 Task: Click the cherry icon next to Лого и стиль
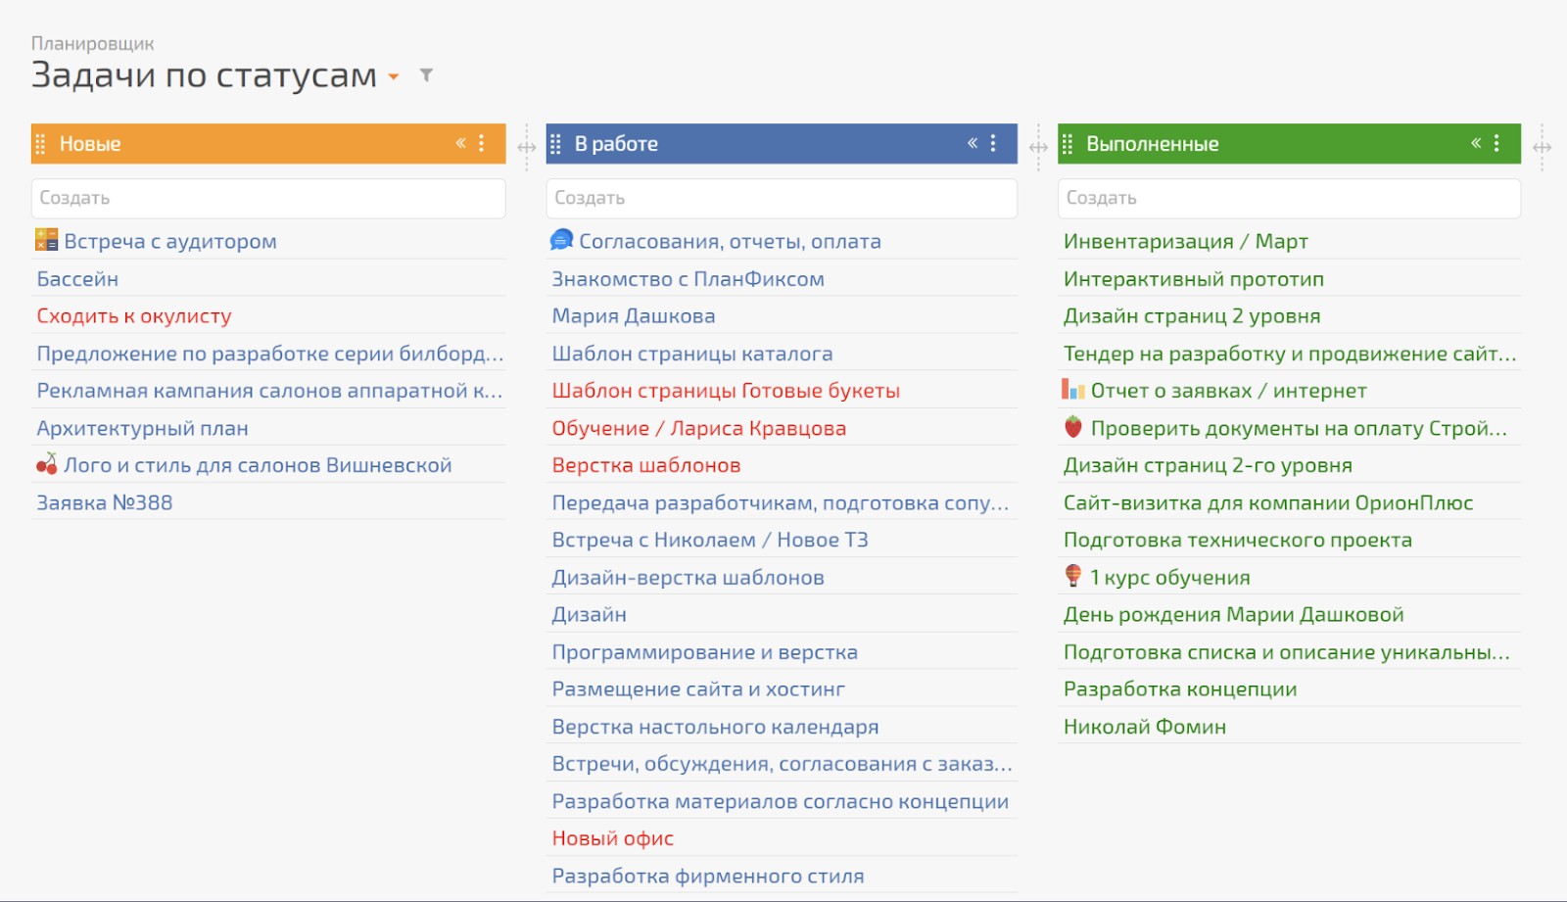coord(46,464)
